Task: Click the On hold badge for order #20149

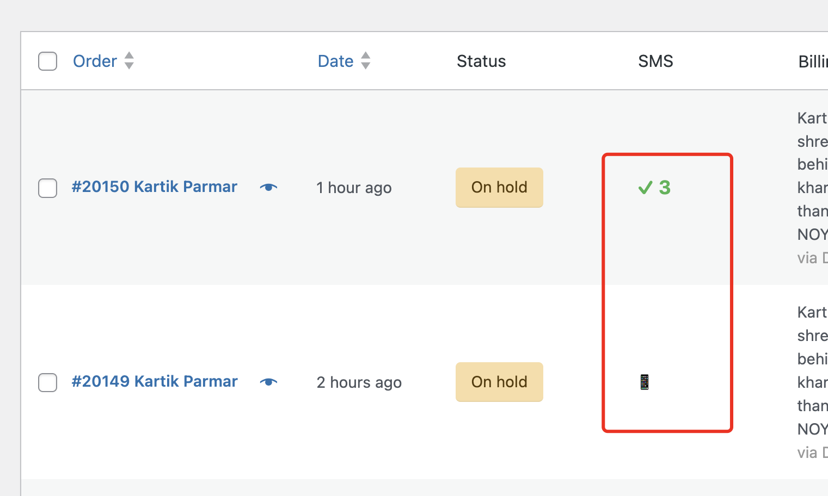Action: click(x=499, y=382)
